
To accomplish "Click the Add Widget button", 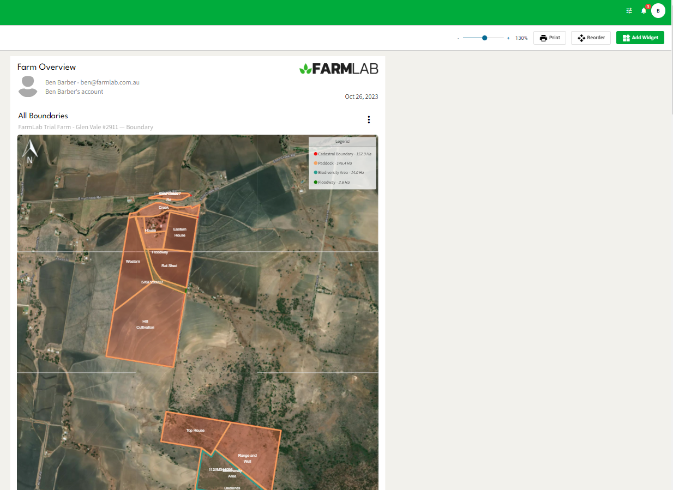I will click(640, 38).
